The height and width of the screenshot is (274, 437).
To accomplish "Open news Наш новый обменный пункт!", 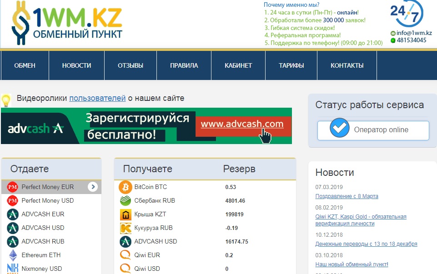I will (352, 264).
